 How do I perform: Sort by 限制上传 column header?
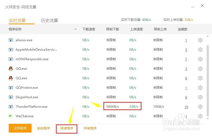tap(160, 29)
